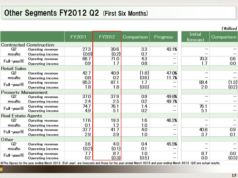Click the Comparison header next to Progress
This screenshot has height=178, width=238.
pyautogui.click(x=135, y=37)
